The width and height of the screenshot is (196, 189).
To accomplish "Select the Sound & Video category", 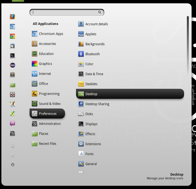I will [47, 104].
